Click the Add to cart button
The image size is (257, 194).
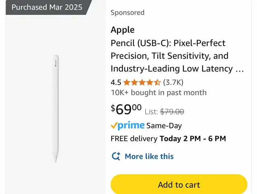179,184
